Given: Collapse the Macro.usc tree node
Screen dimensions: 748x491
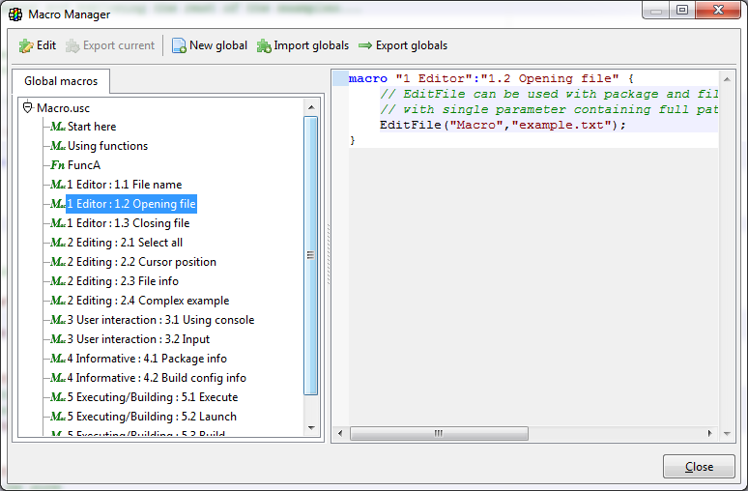Looking at the screenshot, I should [x=27, y=107].
